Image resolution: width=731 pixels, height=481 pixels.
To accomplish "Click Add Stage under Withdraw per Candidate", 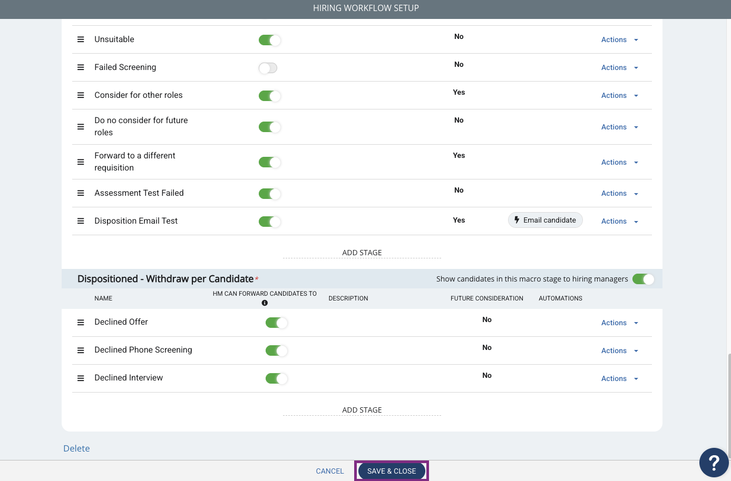I will [362, 410].
